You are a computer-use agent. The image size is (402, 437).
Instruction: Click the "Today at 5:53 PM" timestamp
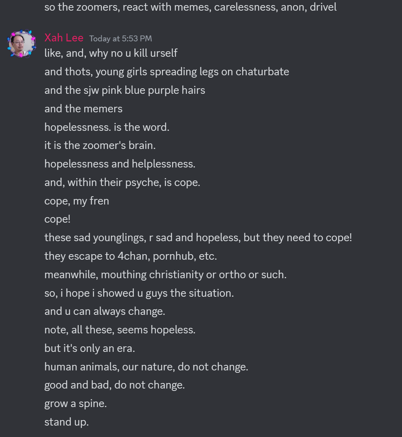click(120, 39)
